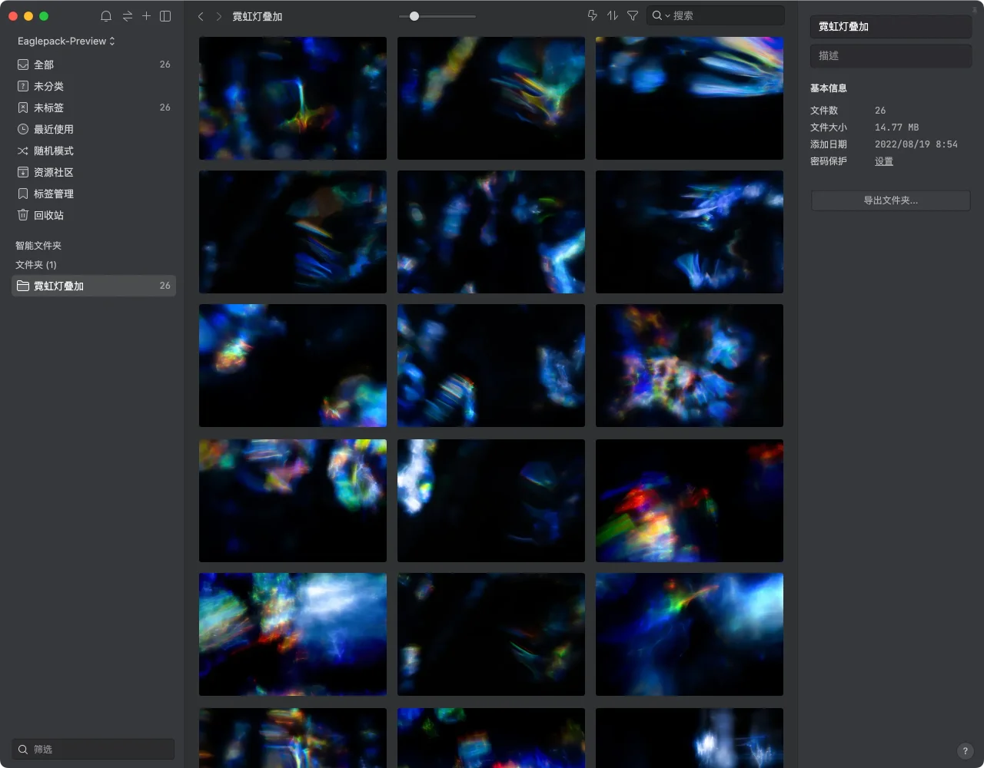Screen dimensions: 984x768
Task: Select fourth row left thumbnail
Action: (x=293, y=501)
